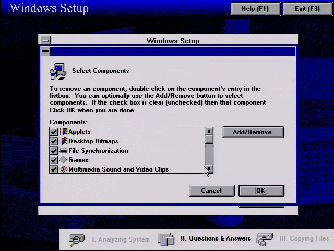Click the File Synchronization icon

coord(63,151)
